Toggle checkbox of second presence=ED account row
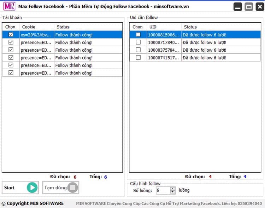 tap(11, 50)
